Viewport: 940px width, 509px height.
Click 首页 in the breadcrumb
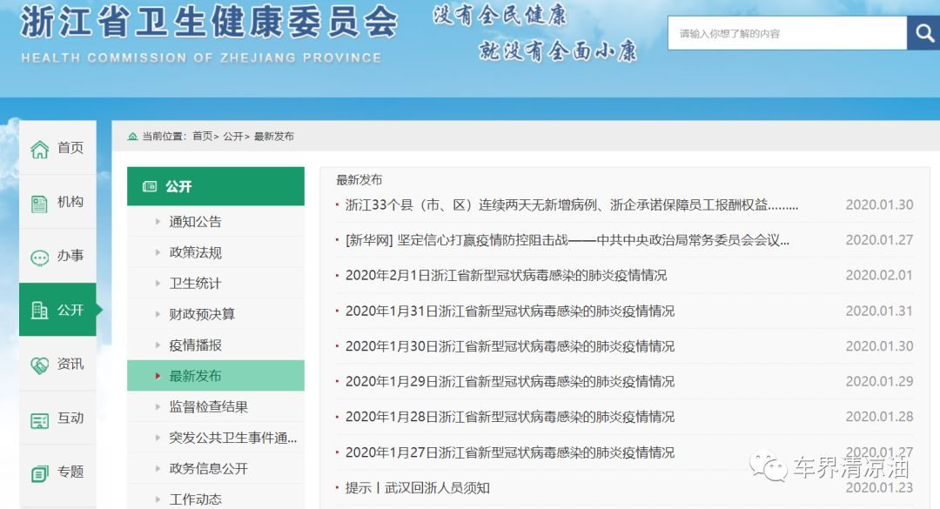click(203, 137)
